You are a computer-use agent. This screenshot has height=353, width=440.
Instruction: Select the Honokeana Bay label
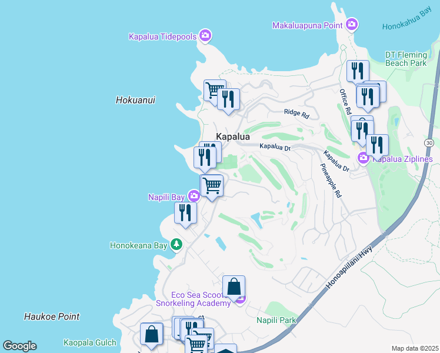pos(139,245)
